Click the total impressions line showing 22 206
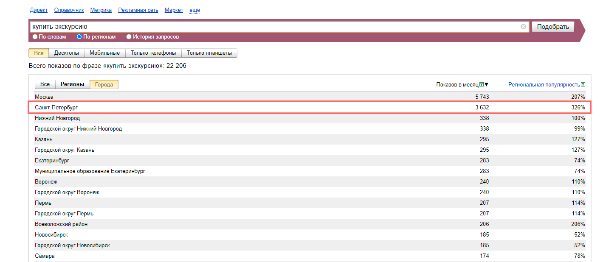Screen dimensions: 603x262 click(x=107, y=66)
